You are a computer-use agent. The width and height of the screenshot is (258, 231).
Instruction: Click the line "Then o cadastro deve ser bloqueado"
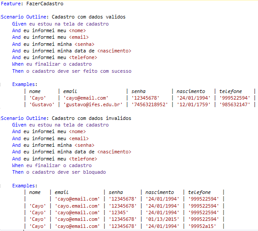point(59,172)
